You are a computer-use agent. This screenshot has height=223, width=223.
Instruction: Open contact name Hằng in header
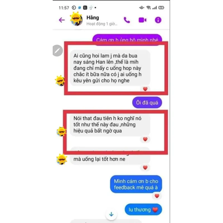tap(93, 18)
